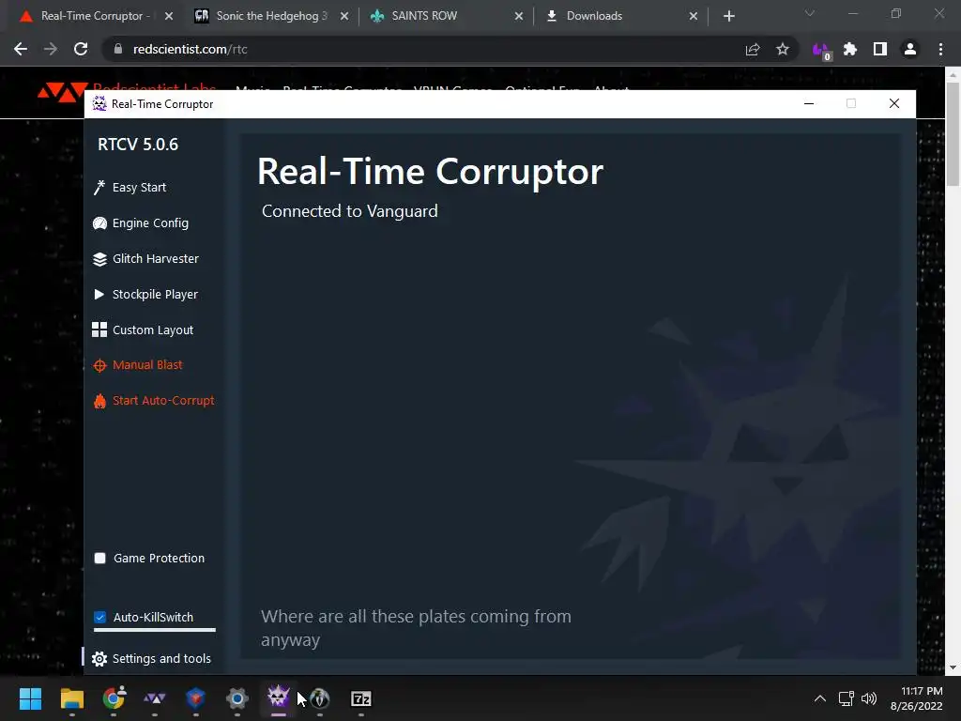Open the purple extension with the 0 badge
Image resolution: width=961 pixels, height=721 pixels.
pos(821,51)
